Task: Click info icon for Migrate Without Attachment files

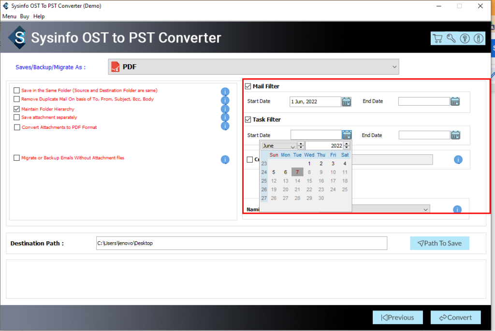Action: 225,160
